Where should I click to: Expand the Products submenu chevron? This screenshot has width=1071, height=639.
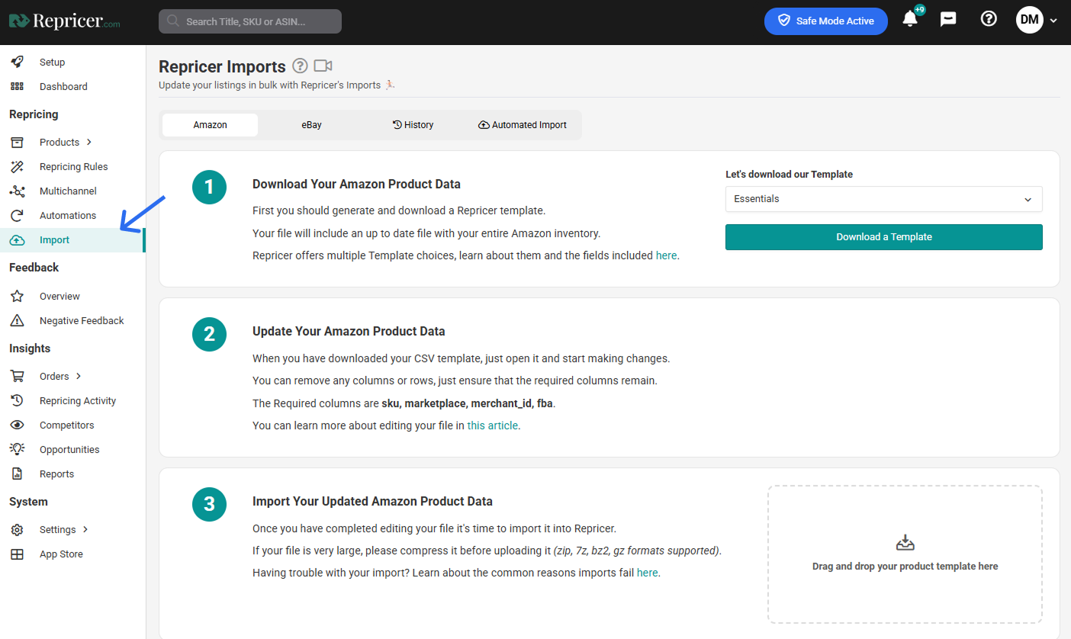coord(89,142)
